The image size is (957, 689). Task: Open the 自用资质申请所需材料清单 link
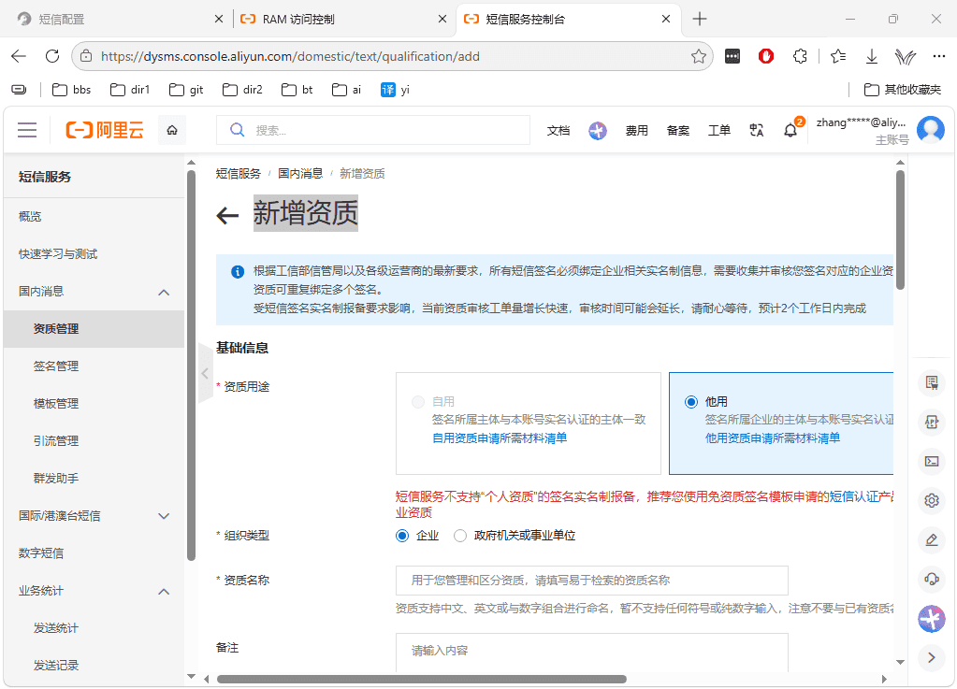point(500,438)
